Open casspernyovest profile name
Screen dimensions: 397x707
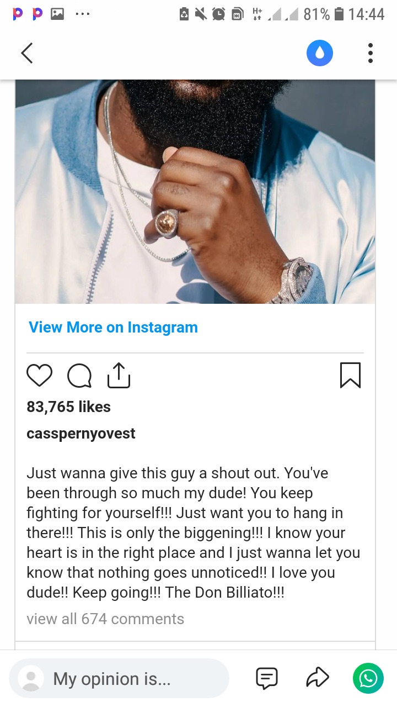coord(81,434)
